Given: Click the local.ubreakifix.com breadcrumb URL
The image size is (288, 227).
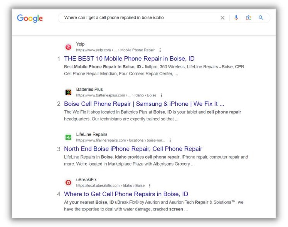Looking at the screenshot, I should (110, 186).
